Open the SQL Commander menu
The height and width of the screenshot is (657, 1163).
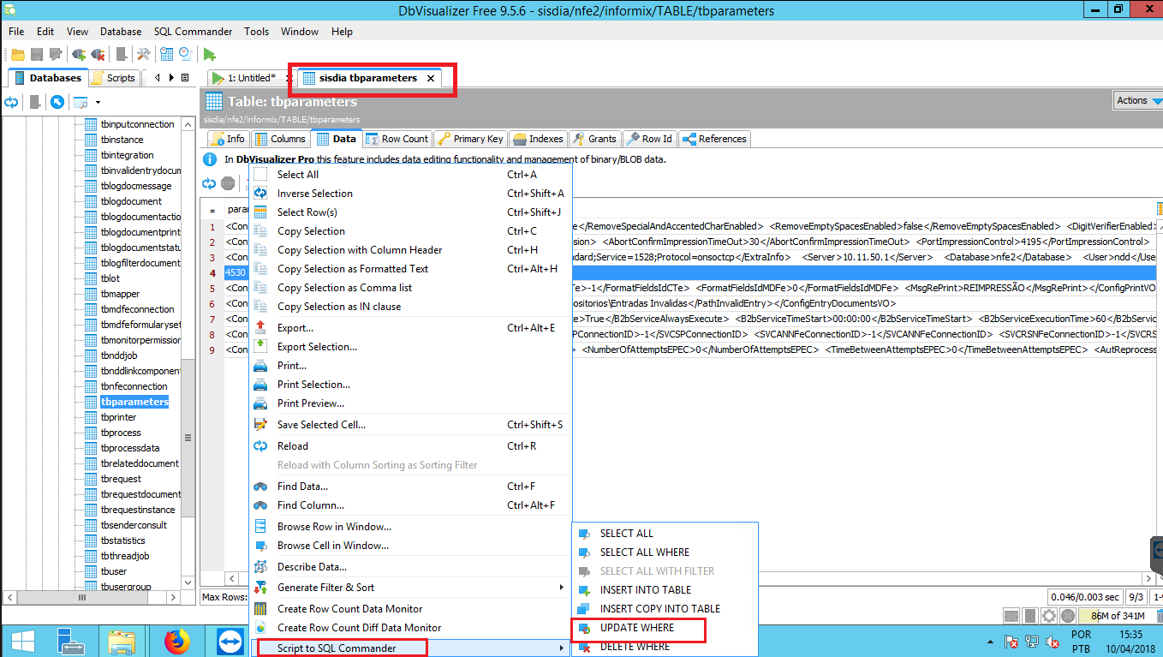(193, 32)
